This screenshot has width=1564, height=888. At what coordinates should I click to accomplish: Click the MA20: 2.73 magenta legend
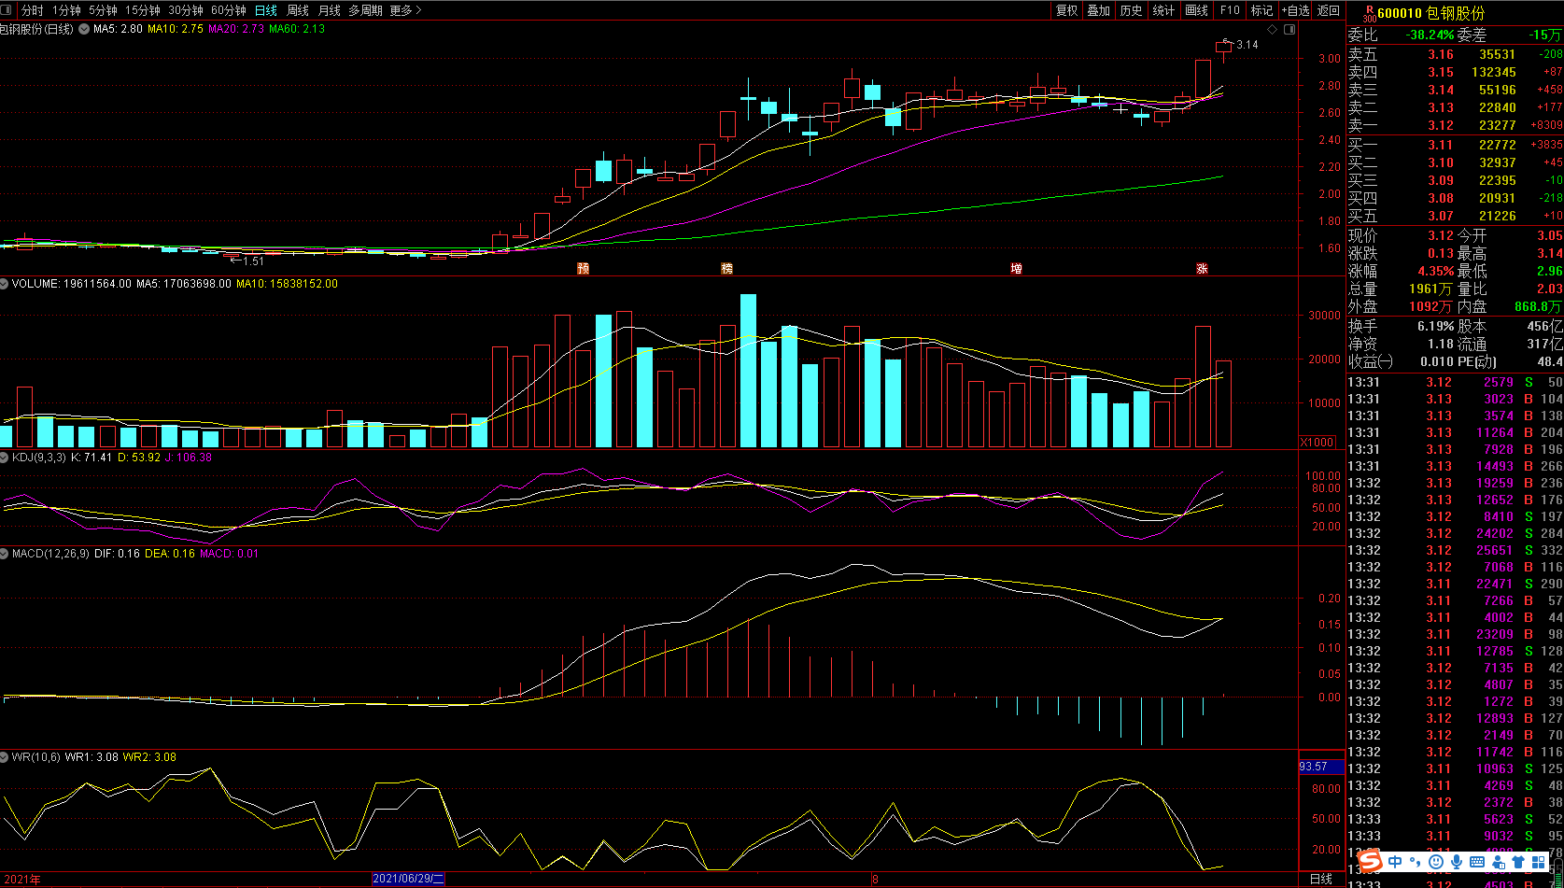click(235, 30)
